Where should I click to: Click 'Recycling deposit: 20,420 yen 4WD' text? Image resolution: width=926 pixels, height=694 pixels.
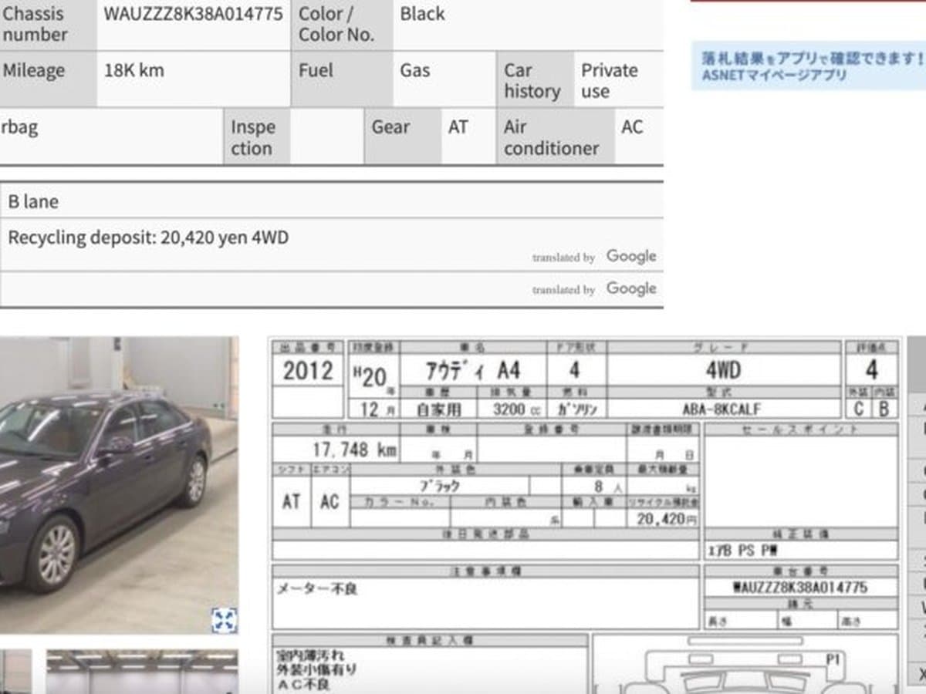coord(148,238)
